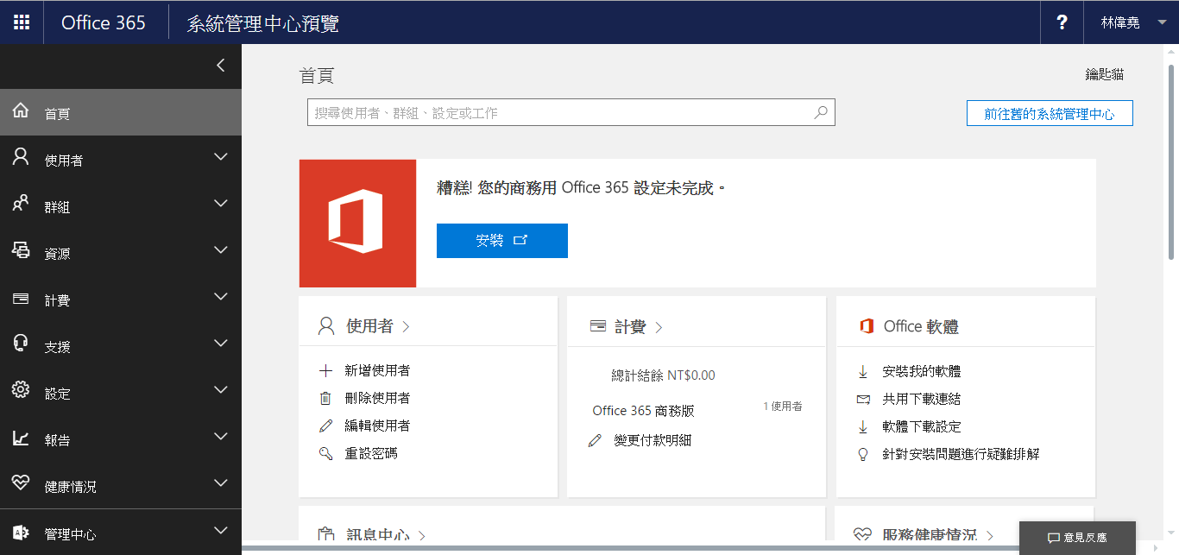Click the 管理中心 admin icon in sidebar
Screen dimensions: 1179x555
click(21, 533)
